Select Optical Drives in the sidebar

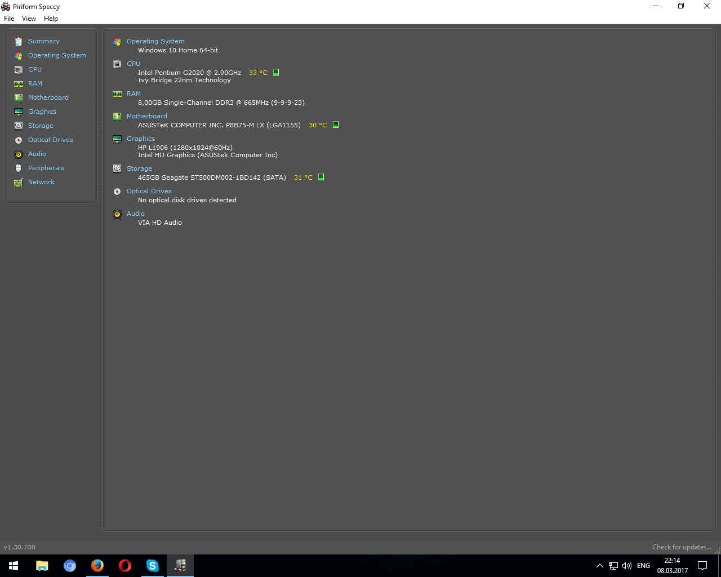point(51,140)
